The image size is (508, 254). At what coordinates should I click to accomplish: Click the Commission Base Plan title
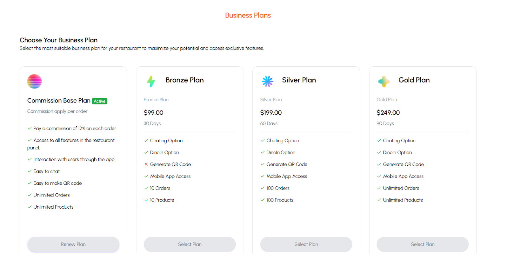59,101
